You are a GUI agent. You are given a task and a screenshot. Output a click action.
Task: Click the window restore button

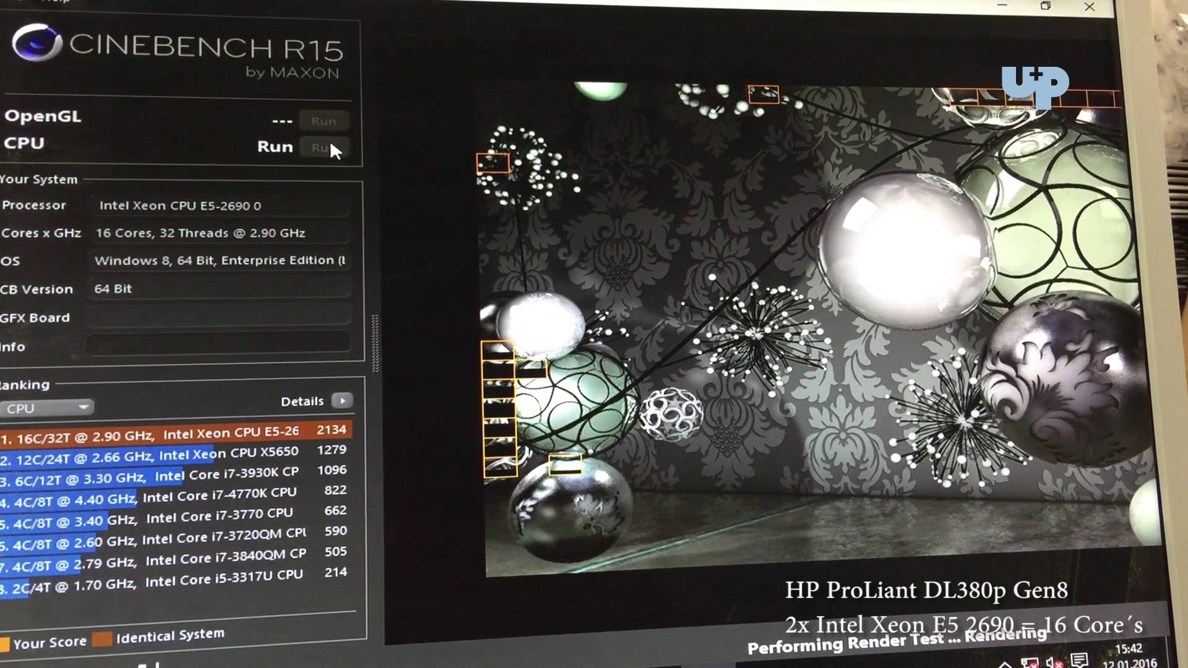(x=1046, y=6)
